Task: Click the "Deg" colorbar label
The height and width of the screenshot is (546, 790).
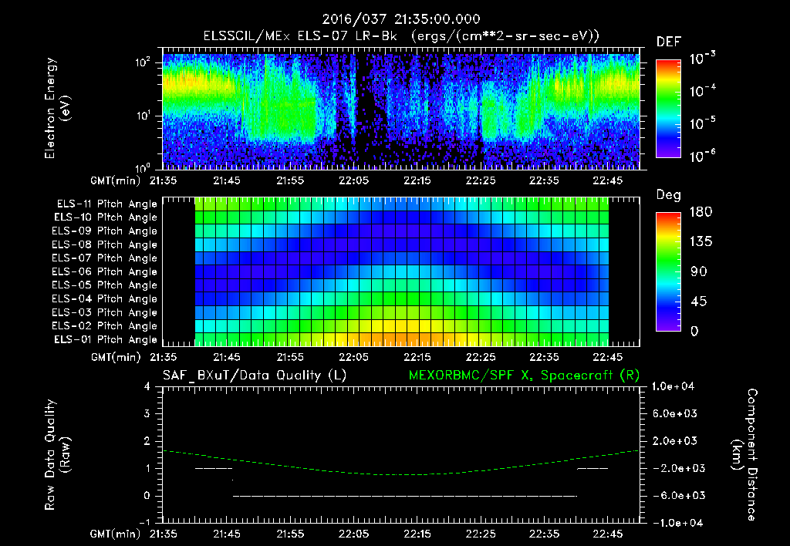Action: click(669, 195)
